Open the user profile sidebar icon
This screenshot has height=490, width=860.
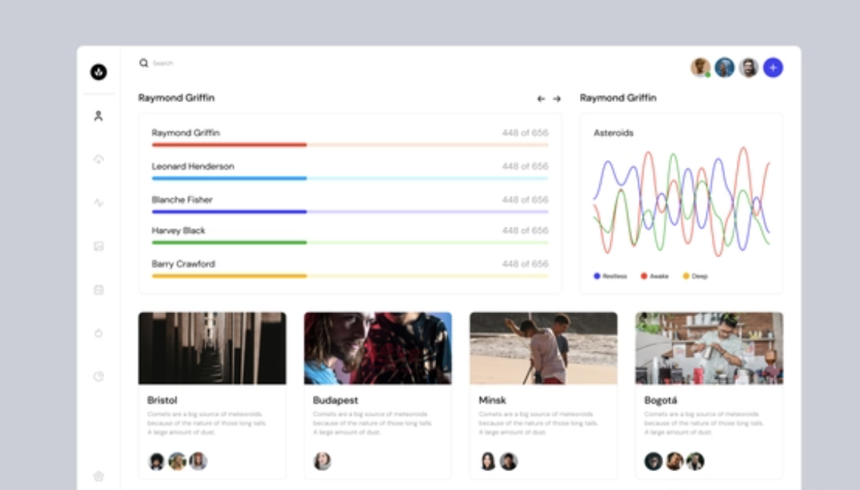(98, 116)
